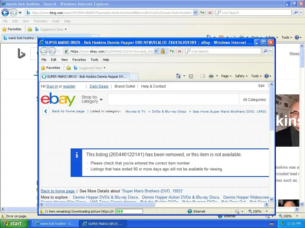This screenshot has height=228, width=305.
Task: Click the Bing window search magnifier button
Action: (x=296, y=12)
